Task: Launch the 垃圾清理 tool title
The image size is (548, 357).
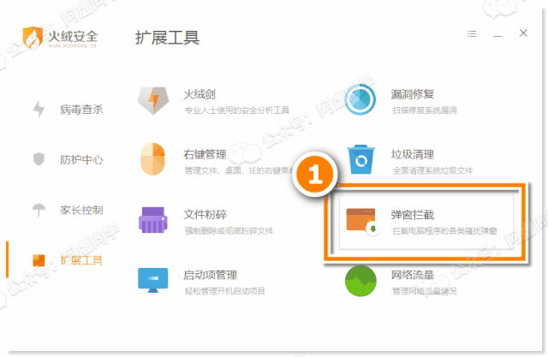Action: 413,154
